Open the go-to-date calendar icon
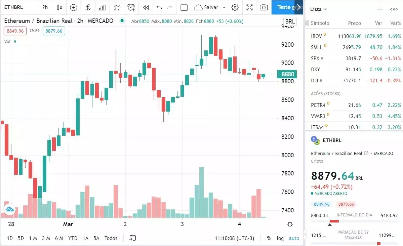This screenshot has width=403, height=246. pos(132,238)
